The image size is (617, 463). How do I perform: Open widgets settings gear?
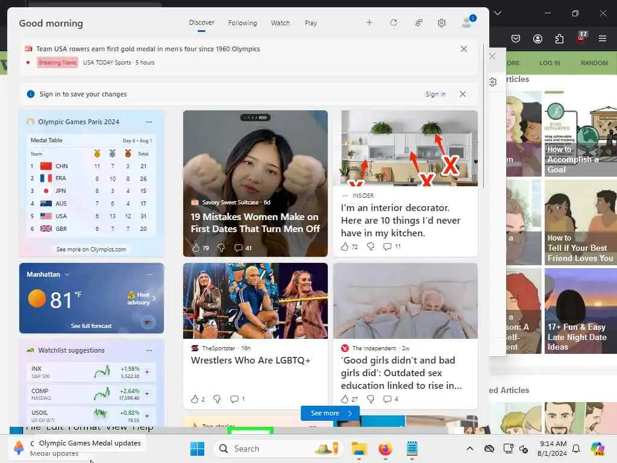click(x=442, y=23)
